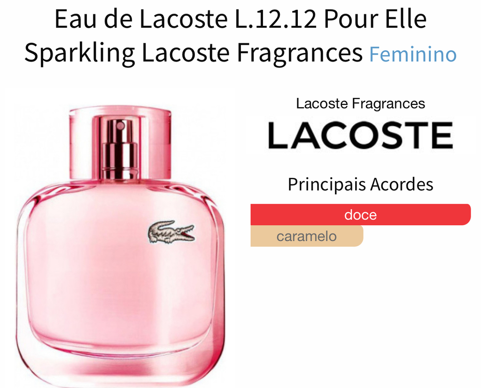
Task: Click the letter L in the LACOSTE logo
Action: coord(278,135)
